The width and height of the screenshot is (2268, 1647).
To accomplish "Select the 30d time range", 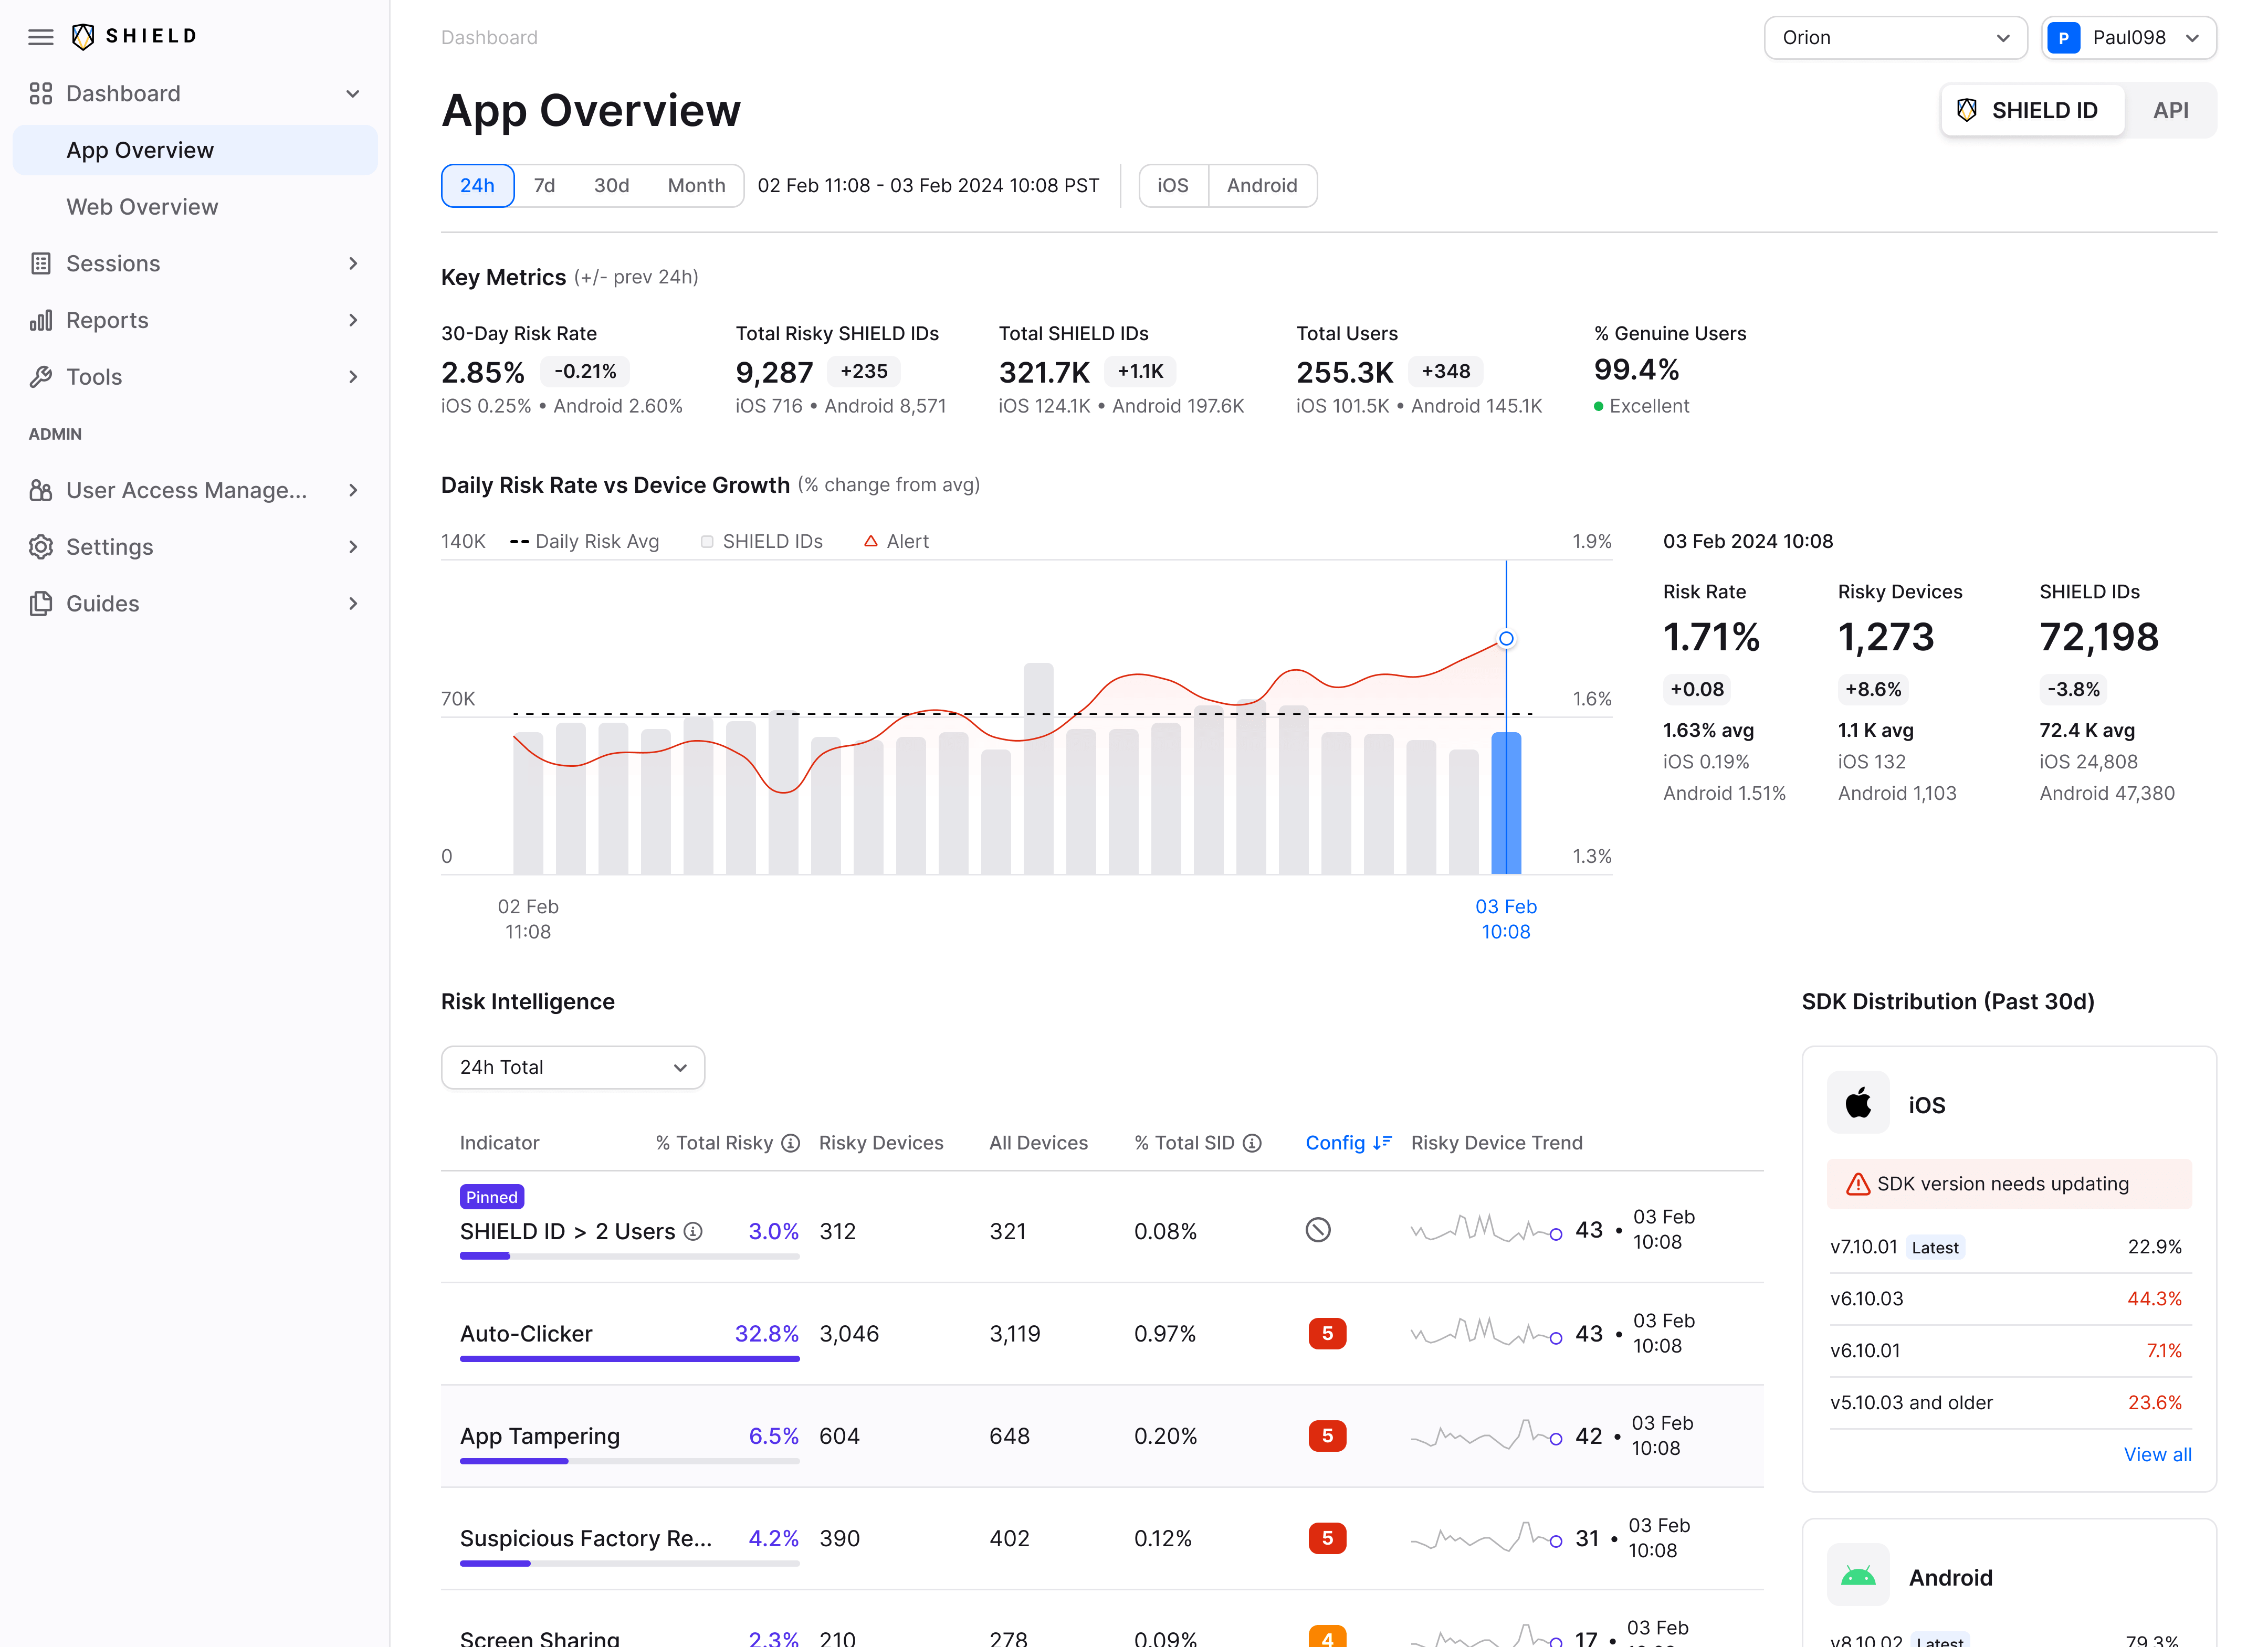I will coord(611,186).
